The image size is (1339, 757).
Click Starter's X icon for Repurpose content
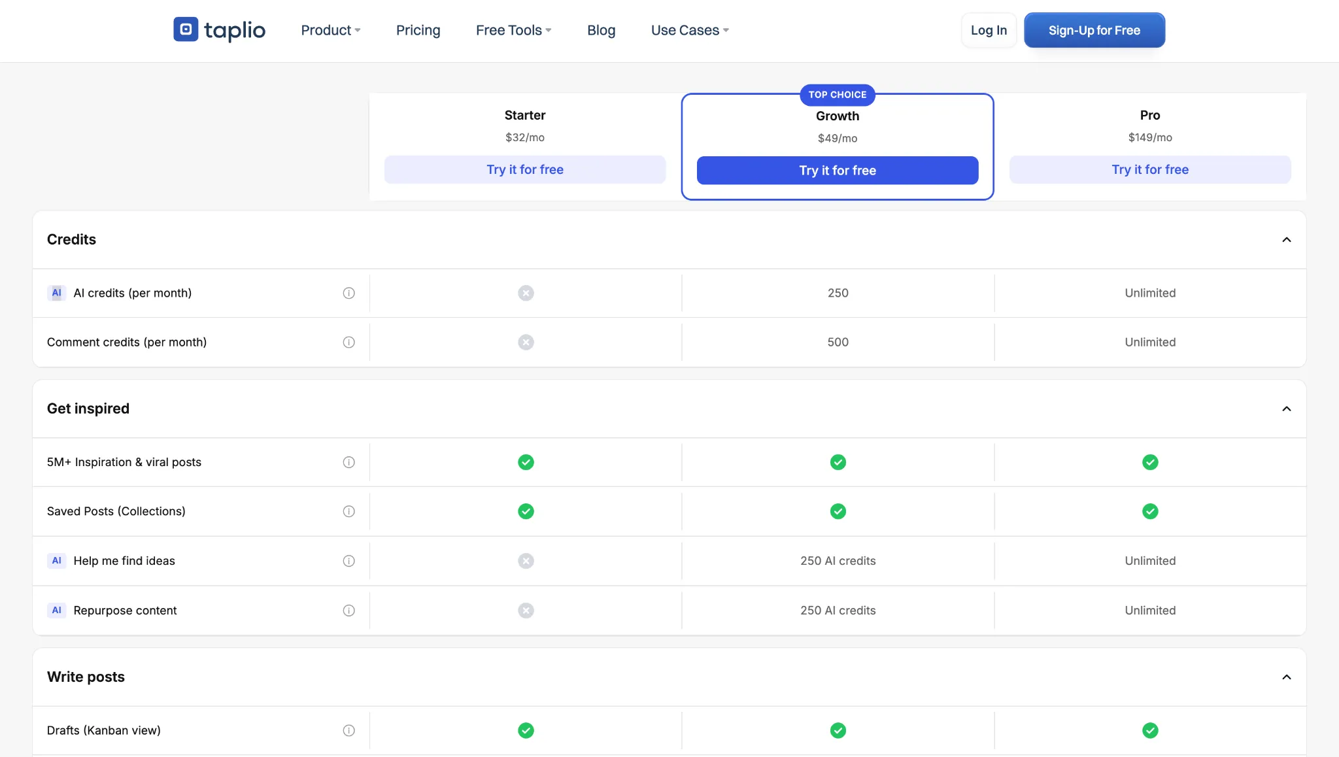[526, 611]
